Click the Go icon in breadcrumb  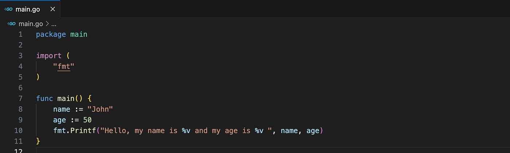[x=12, y=24]
